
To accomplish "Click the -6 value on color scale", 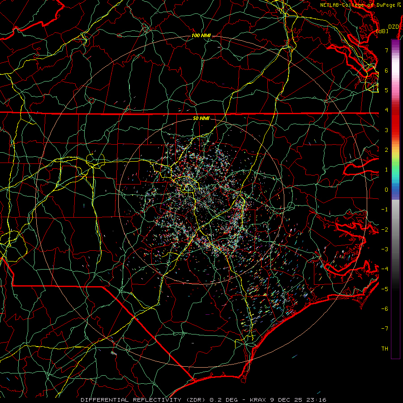I will pos(385,309).
